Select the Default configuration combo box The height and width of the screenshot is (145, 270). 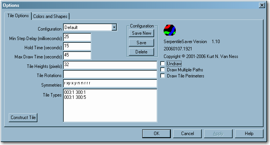[x=90, y=27]
